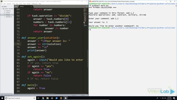This screenshot has height=100, width=177.
Task: Open the tab list dropdown arrow
Action: (87, 6)
